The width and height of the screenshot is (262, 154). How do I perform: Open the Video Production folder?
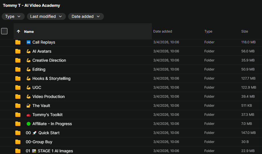[49, 97]
